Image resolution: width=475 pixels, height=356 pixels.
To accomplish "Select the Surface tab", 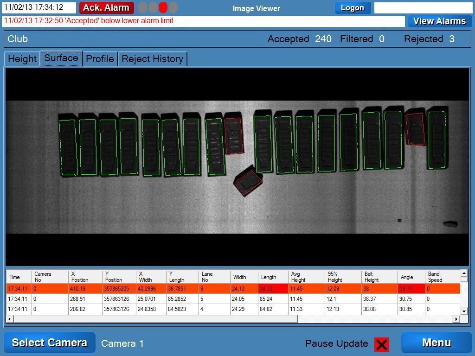I will pyautogui.click(x=61, y=58).
